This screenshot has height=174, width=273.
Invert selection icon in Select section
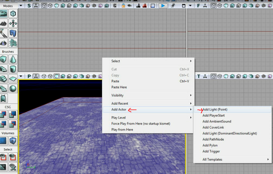click(x=4, y=167)
